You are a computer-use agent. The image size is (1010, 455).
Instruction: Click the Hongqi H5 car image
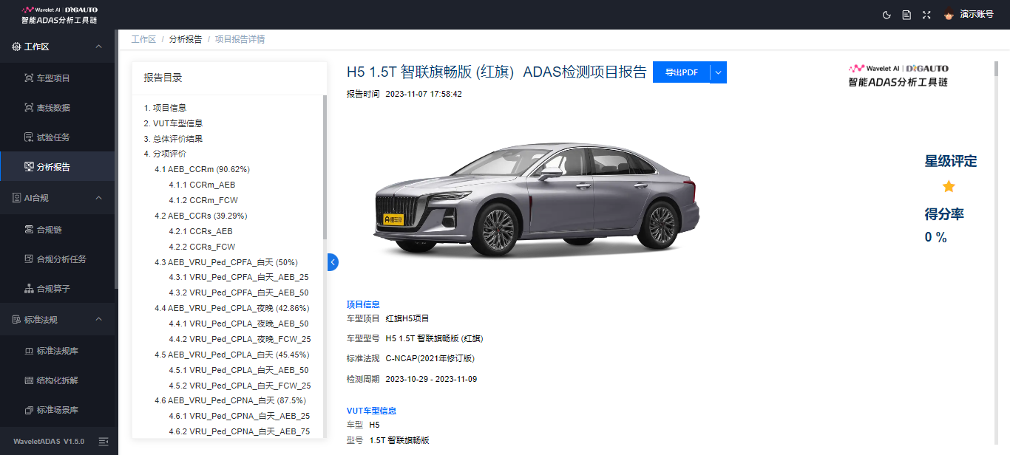click(x=536, y=198)
